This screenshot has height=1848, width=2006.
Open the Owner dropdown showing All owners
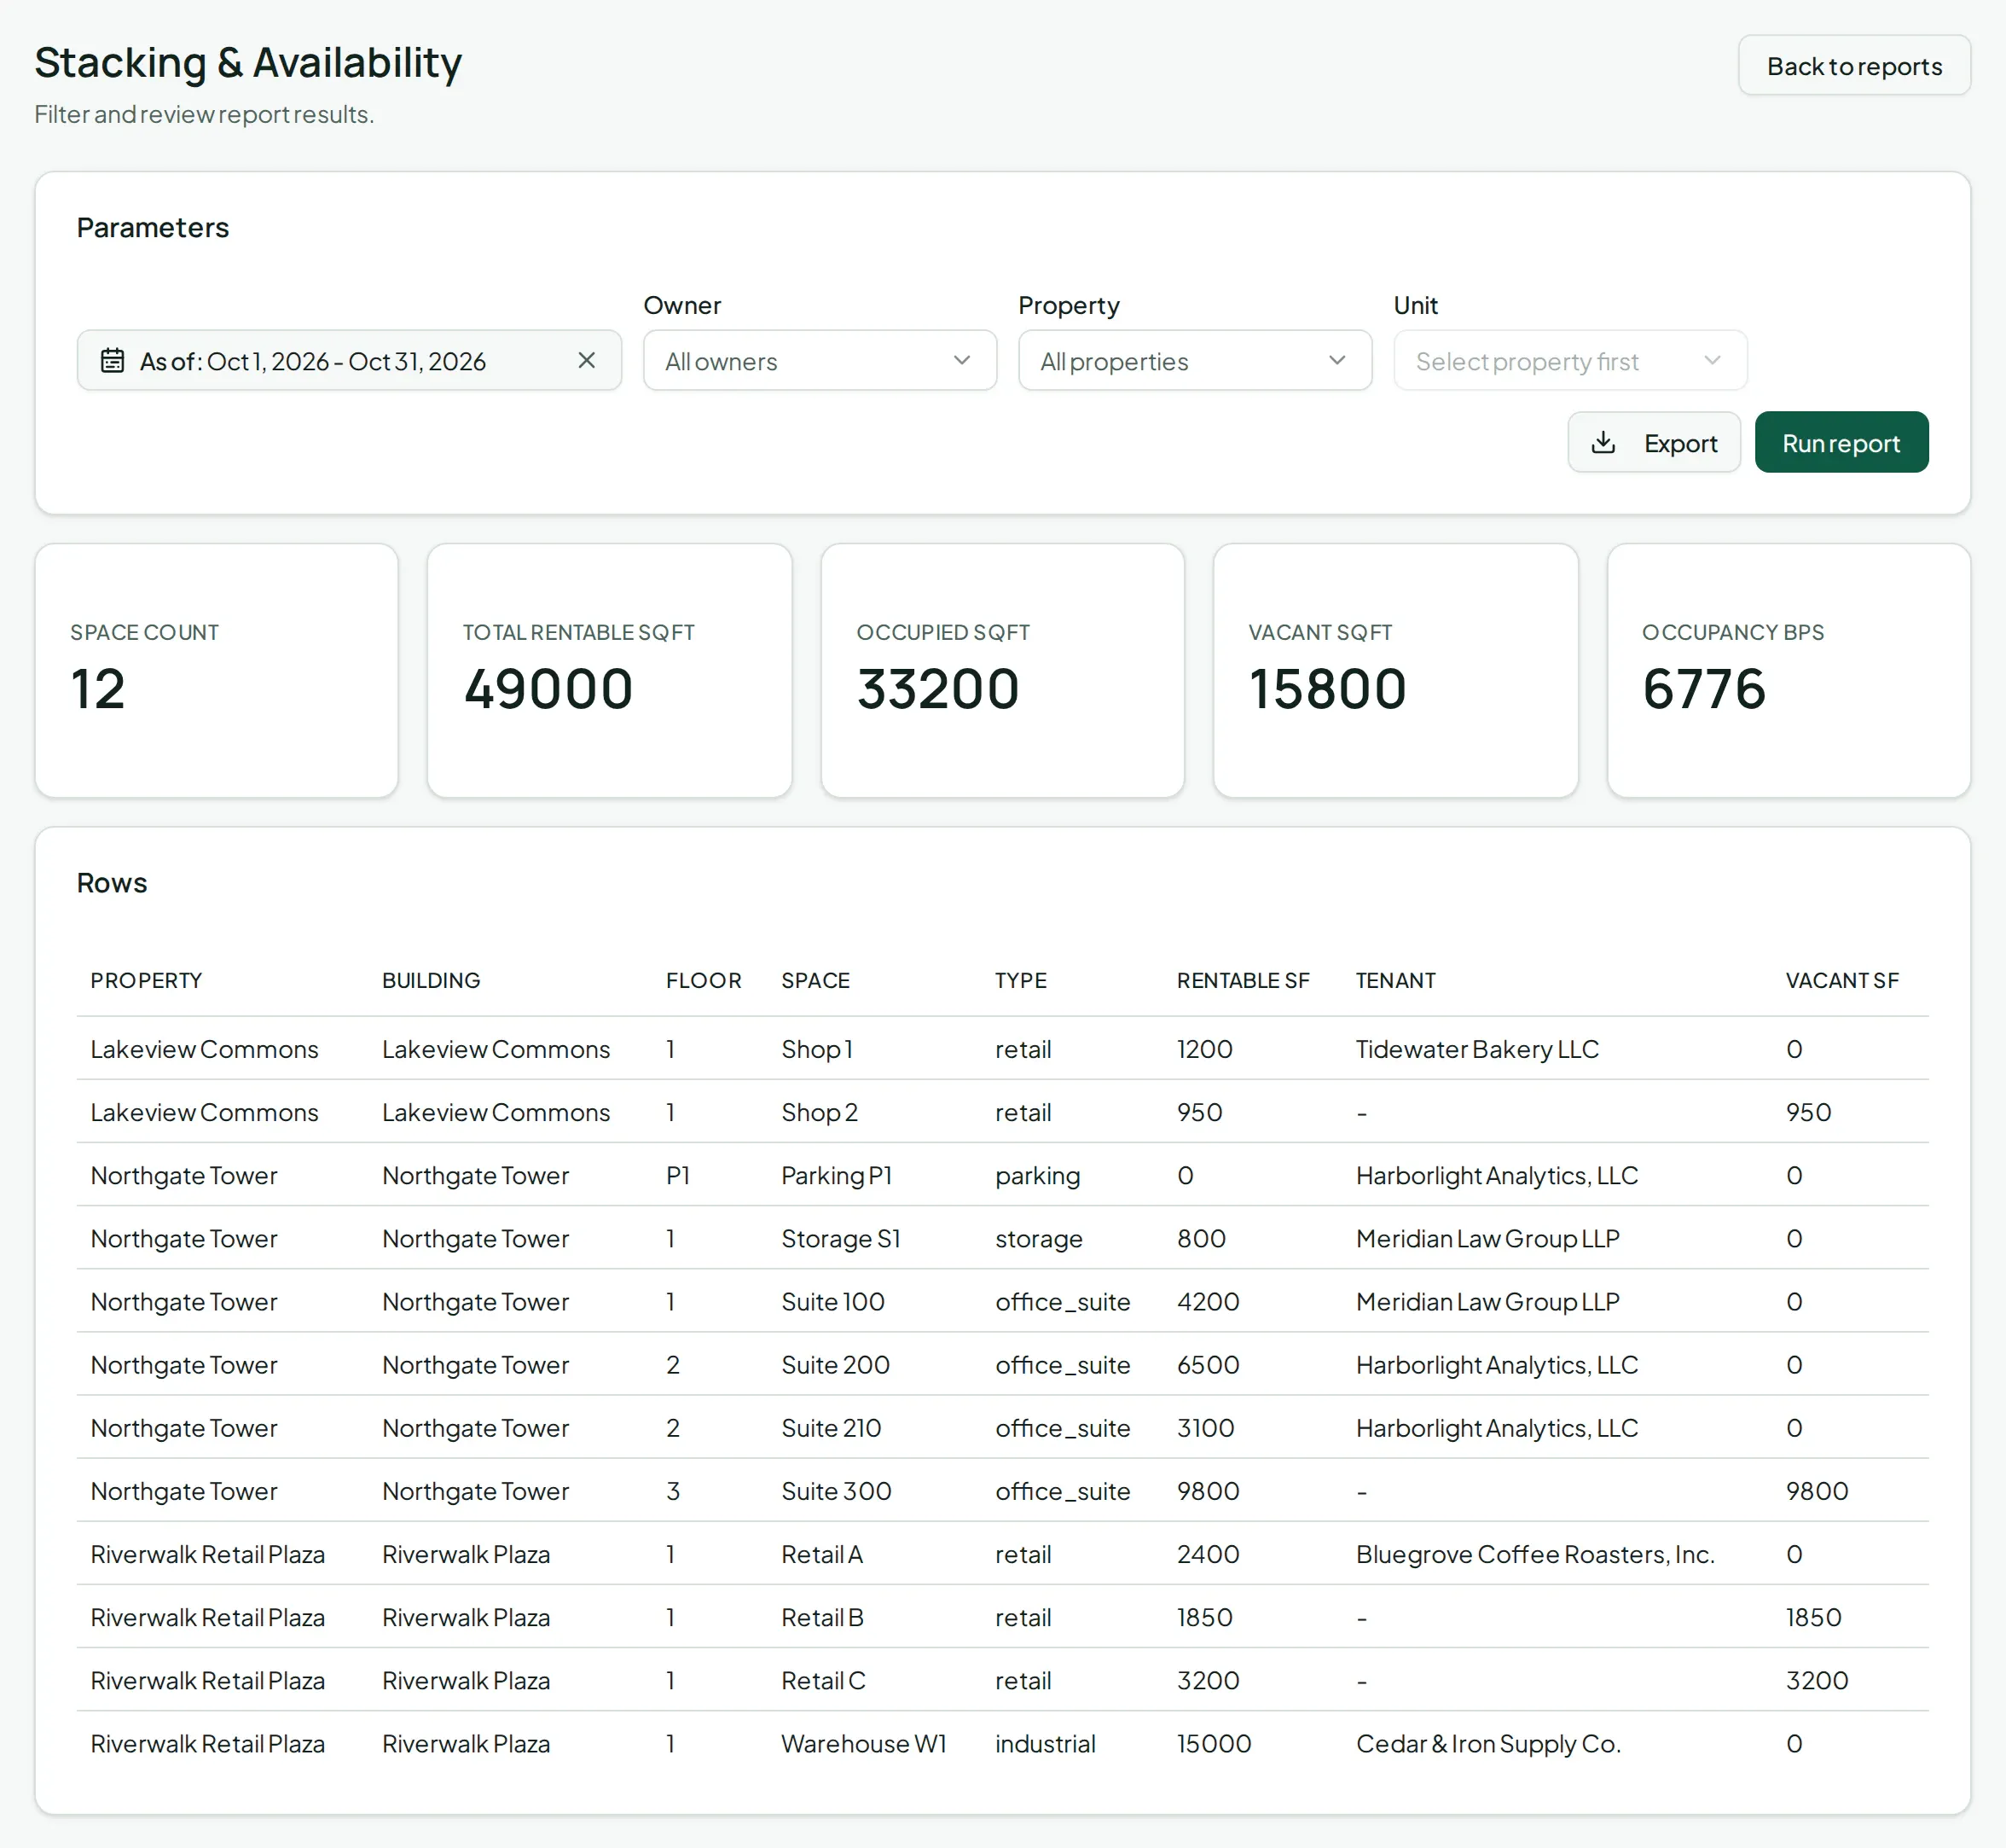click(x=820, y=361)
